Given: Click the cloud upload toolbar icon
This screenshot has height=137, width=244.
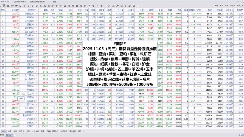Looking at the screenshot, I should coord(16,6).
